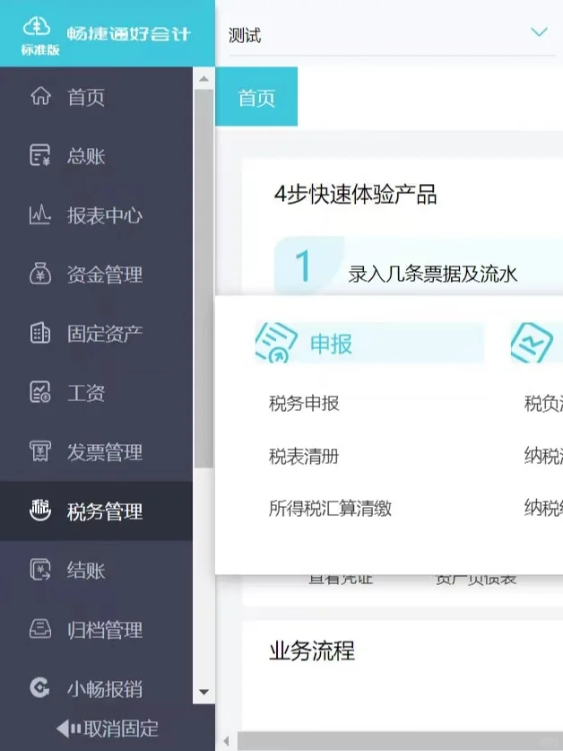This screenshot has height=751, width=563.
Task: Open the 固定资产 menu item
Action: (x=96, y=334)
